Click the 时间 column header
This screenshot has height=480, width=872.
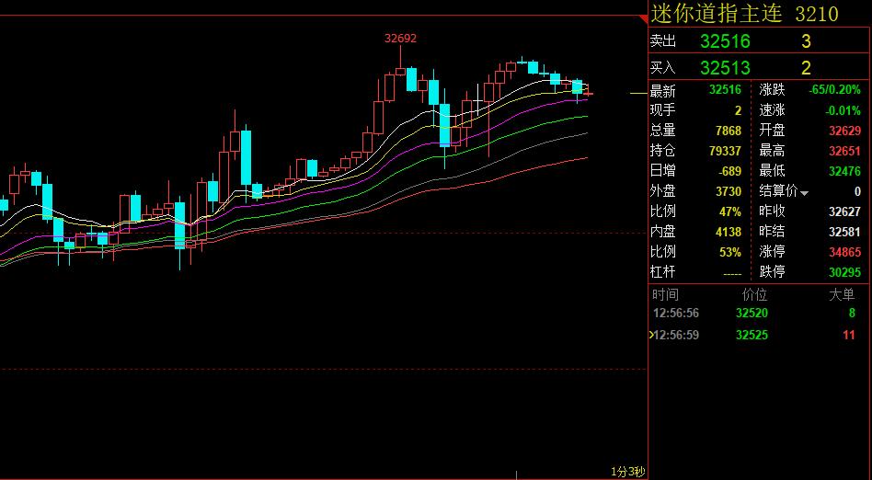click(x=665, y=295)
